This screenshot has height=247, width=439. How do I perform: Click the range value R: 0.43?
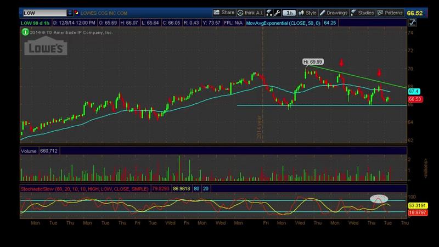coord(191,23)
